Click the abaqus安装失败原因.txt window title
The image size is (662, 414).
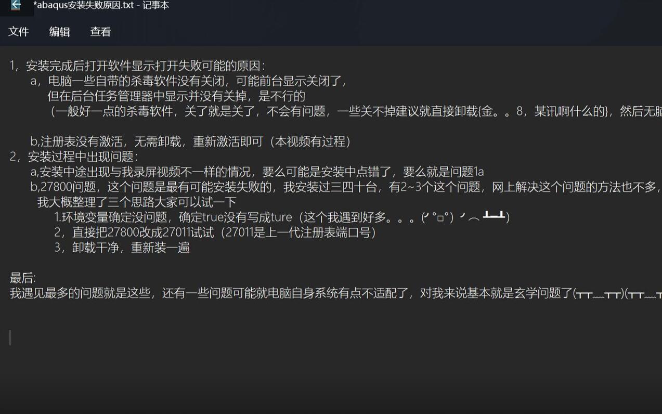(101, 5)
